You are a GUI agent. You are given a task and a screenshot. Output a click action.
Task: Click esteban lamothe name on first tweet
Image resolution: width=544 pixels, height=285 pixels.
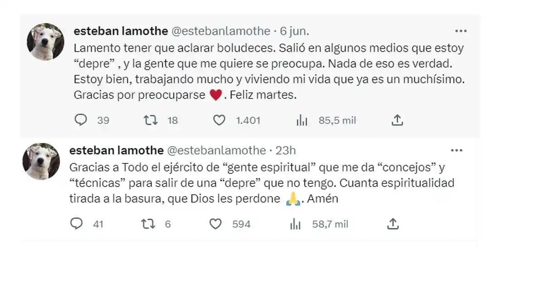[119, 31]
